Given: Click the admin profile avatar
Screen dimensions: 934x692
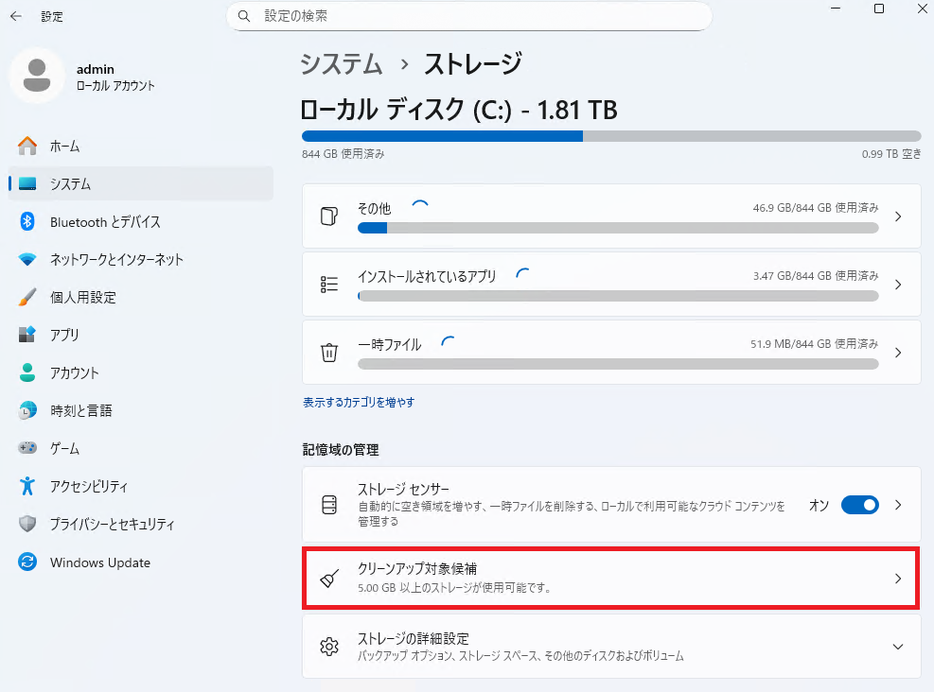Looking at the screenshot, I should pos(37,76).
